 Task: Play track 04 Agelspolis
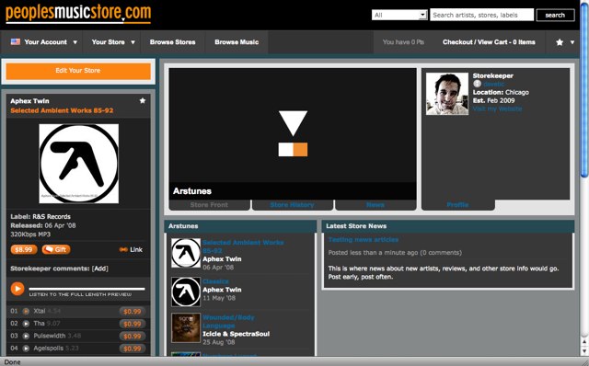pyautogui.click(x=26, y=349)
